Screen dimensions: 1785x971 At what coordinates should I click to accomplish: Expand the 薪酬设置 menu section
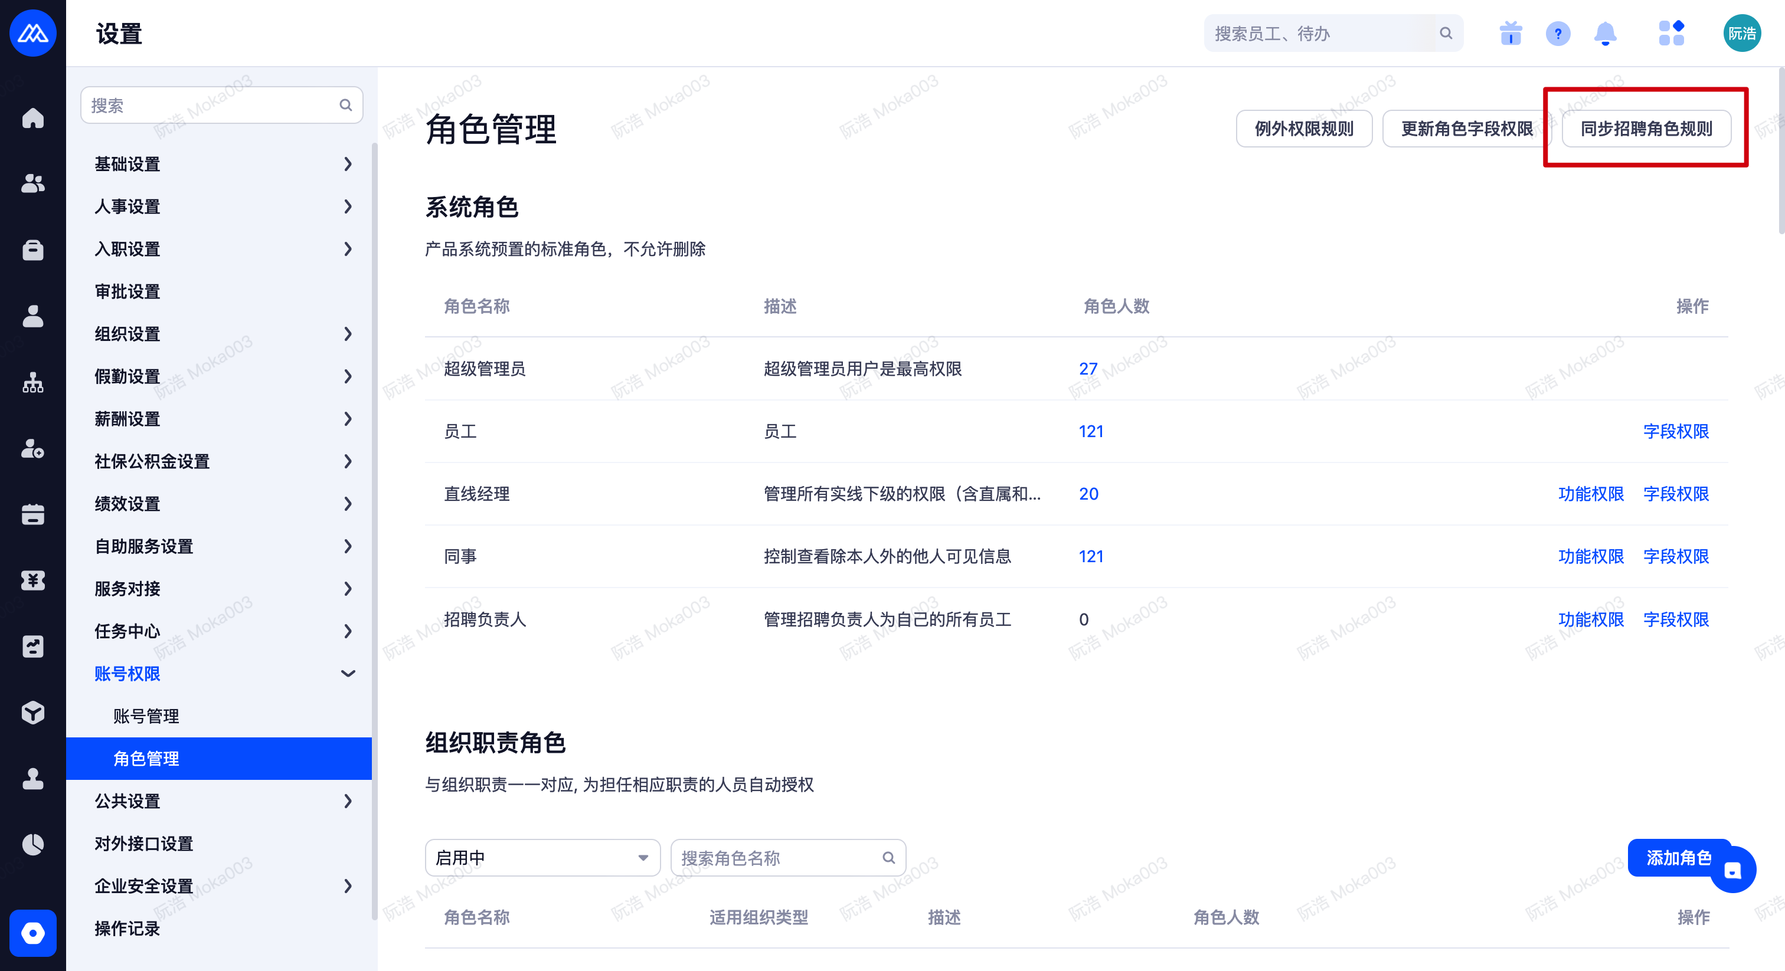(222, 419)
